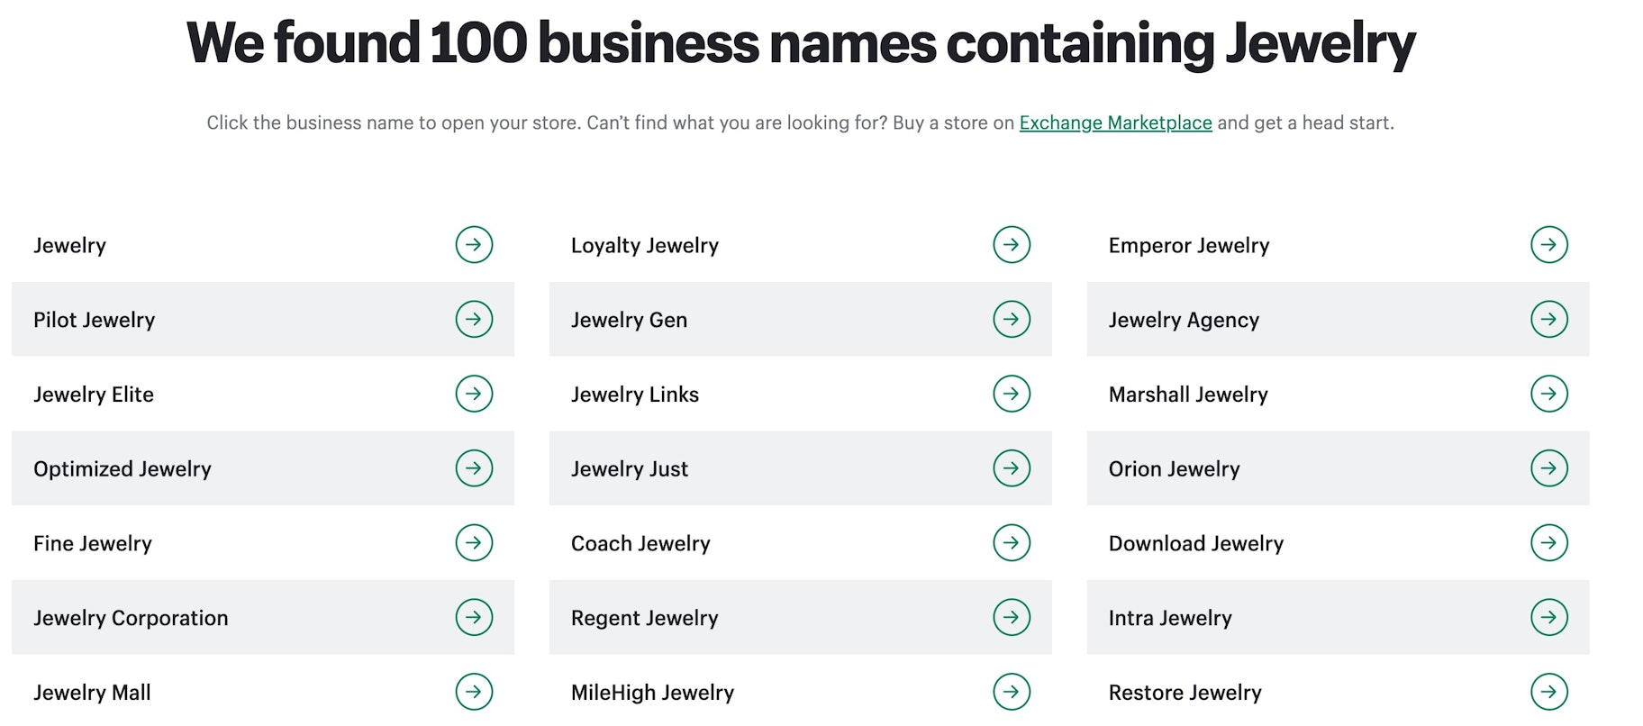
Task: Click the arrow icon next to Pilot Jewelry
Action: coord(474,319)
